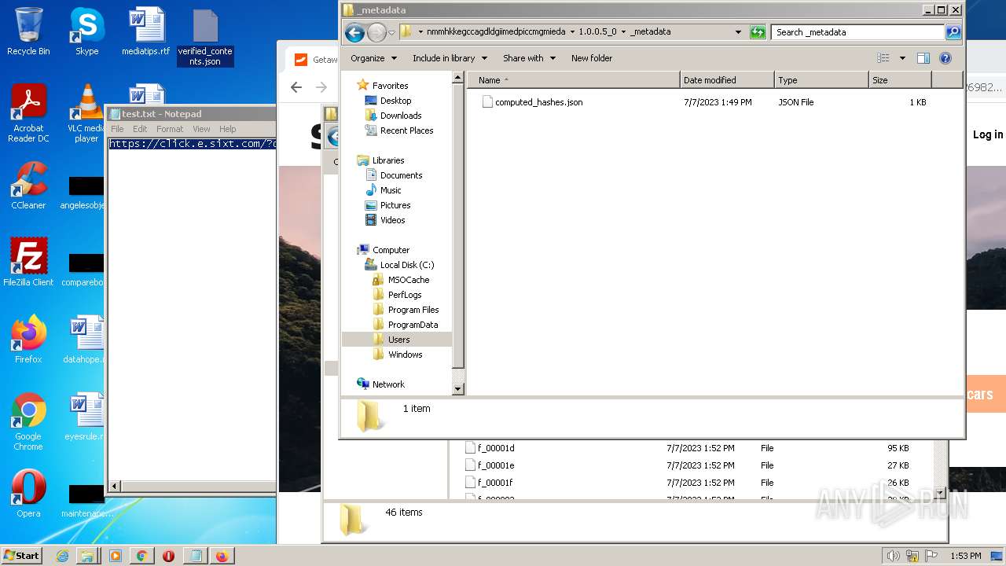The width and height of the screenshot is (1006, 566).
Task: Click the Start button
Action: 22,556
